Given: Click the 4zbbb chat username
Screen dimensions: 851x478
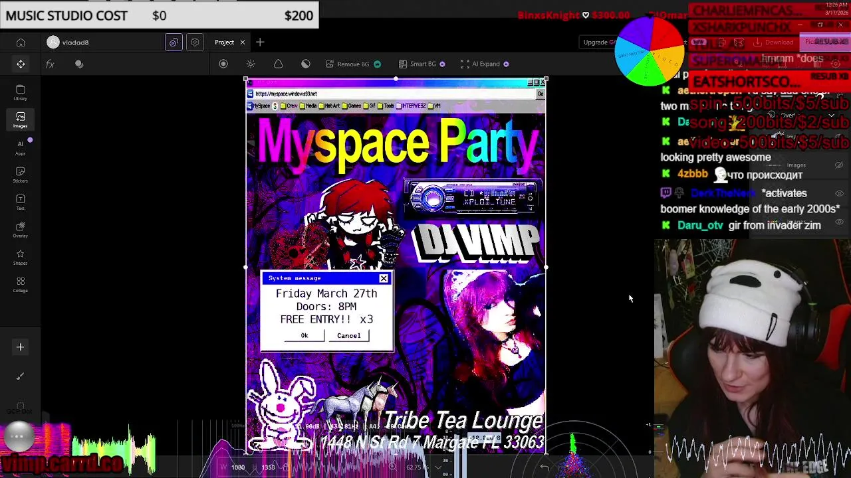Looking at the screenshot, I should 693,174.
